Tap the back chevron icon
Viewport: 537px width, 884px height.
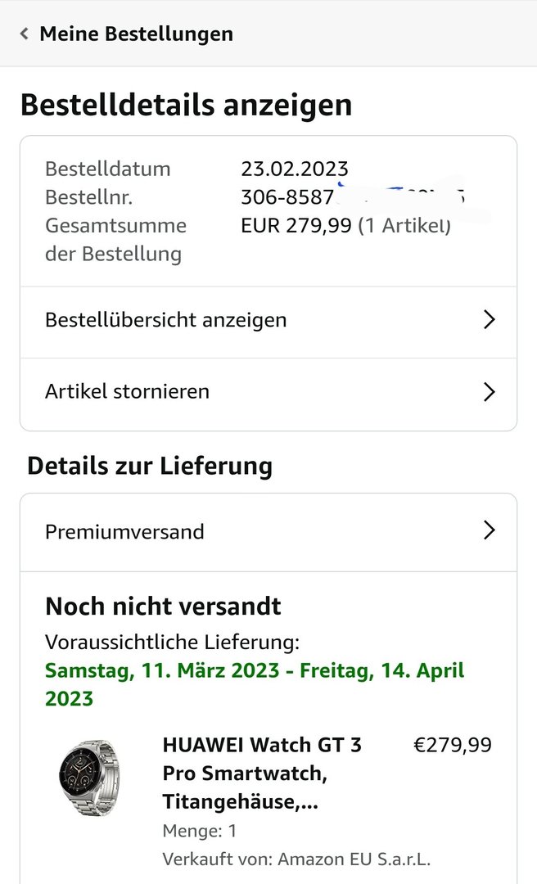[x=25, y=34]
